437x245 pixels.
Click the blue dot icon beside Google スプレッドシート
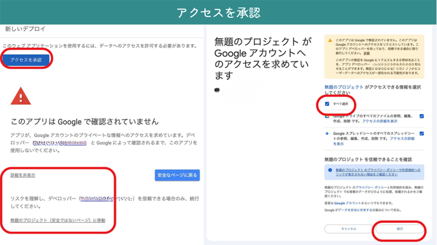pos(327,133)
